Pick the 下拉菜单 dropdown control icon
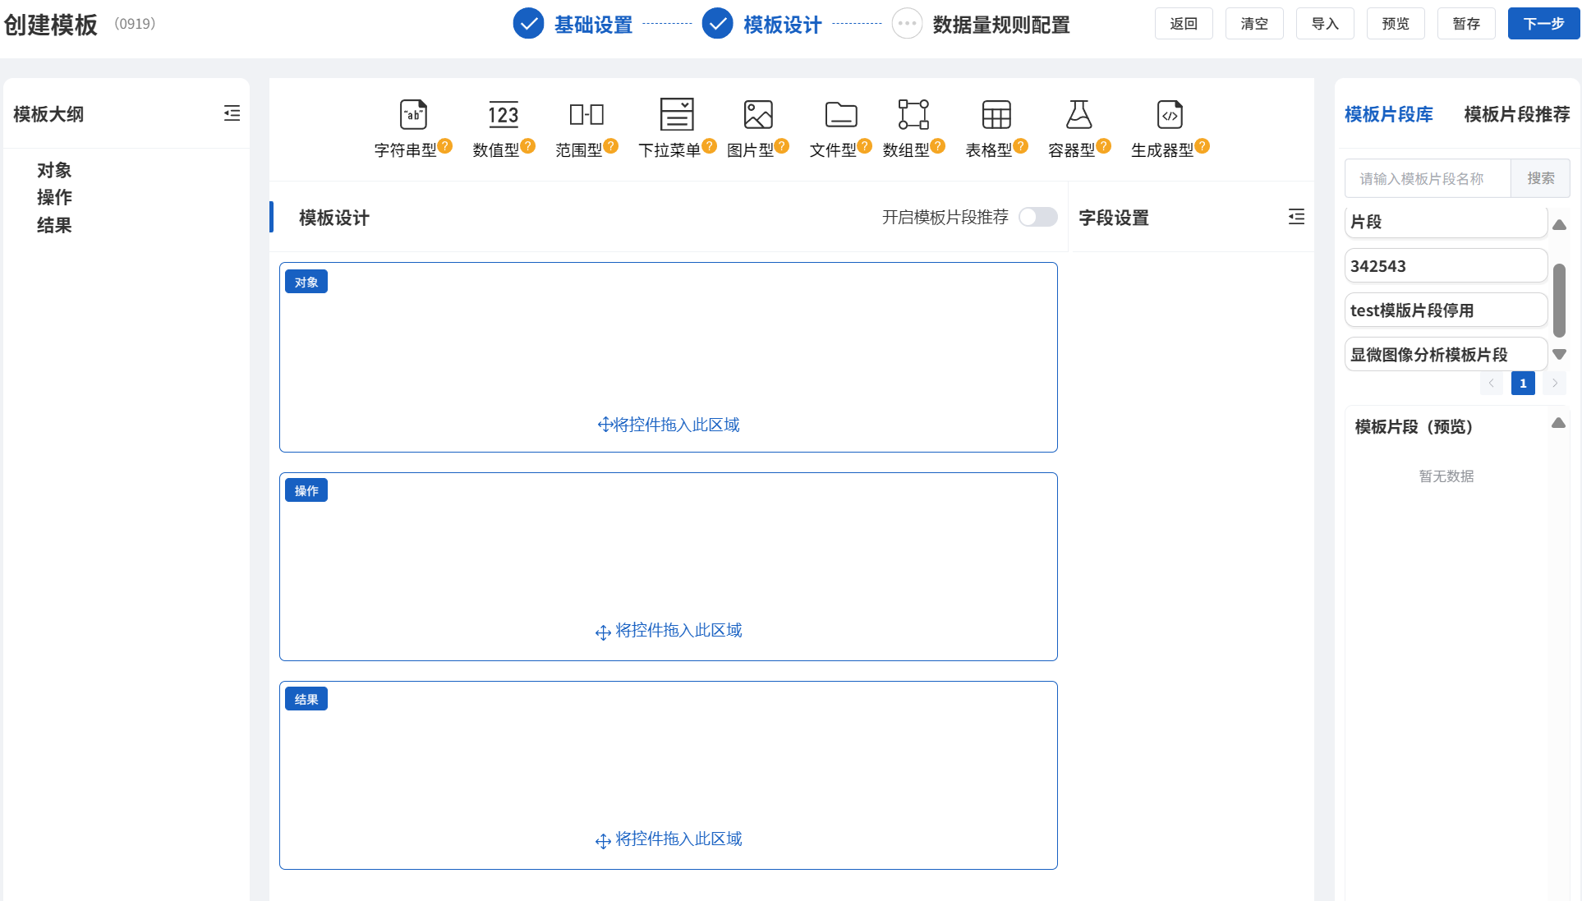Screen dimensions: 1582x901 677,115
